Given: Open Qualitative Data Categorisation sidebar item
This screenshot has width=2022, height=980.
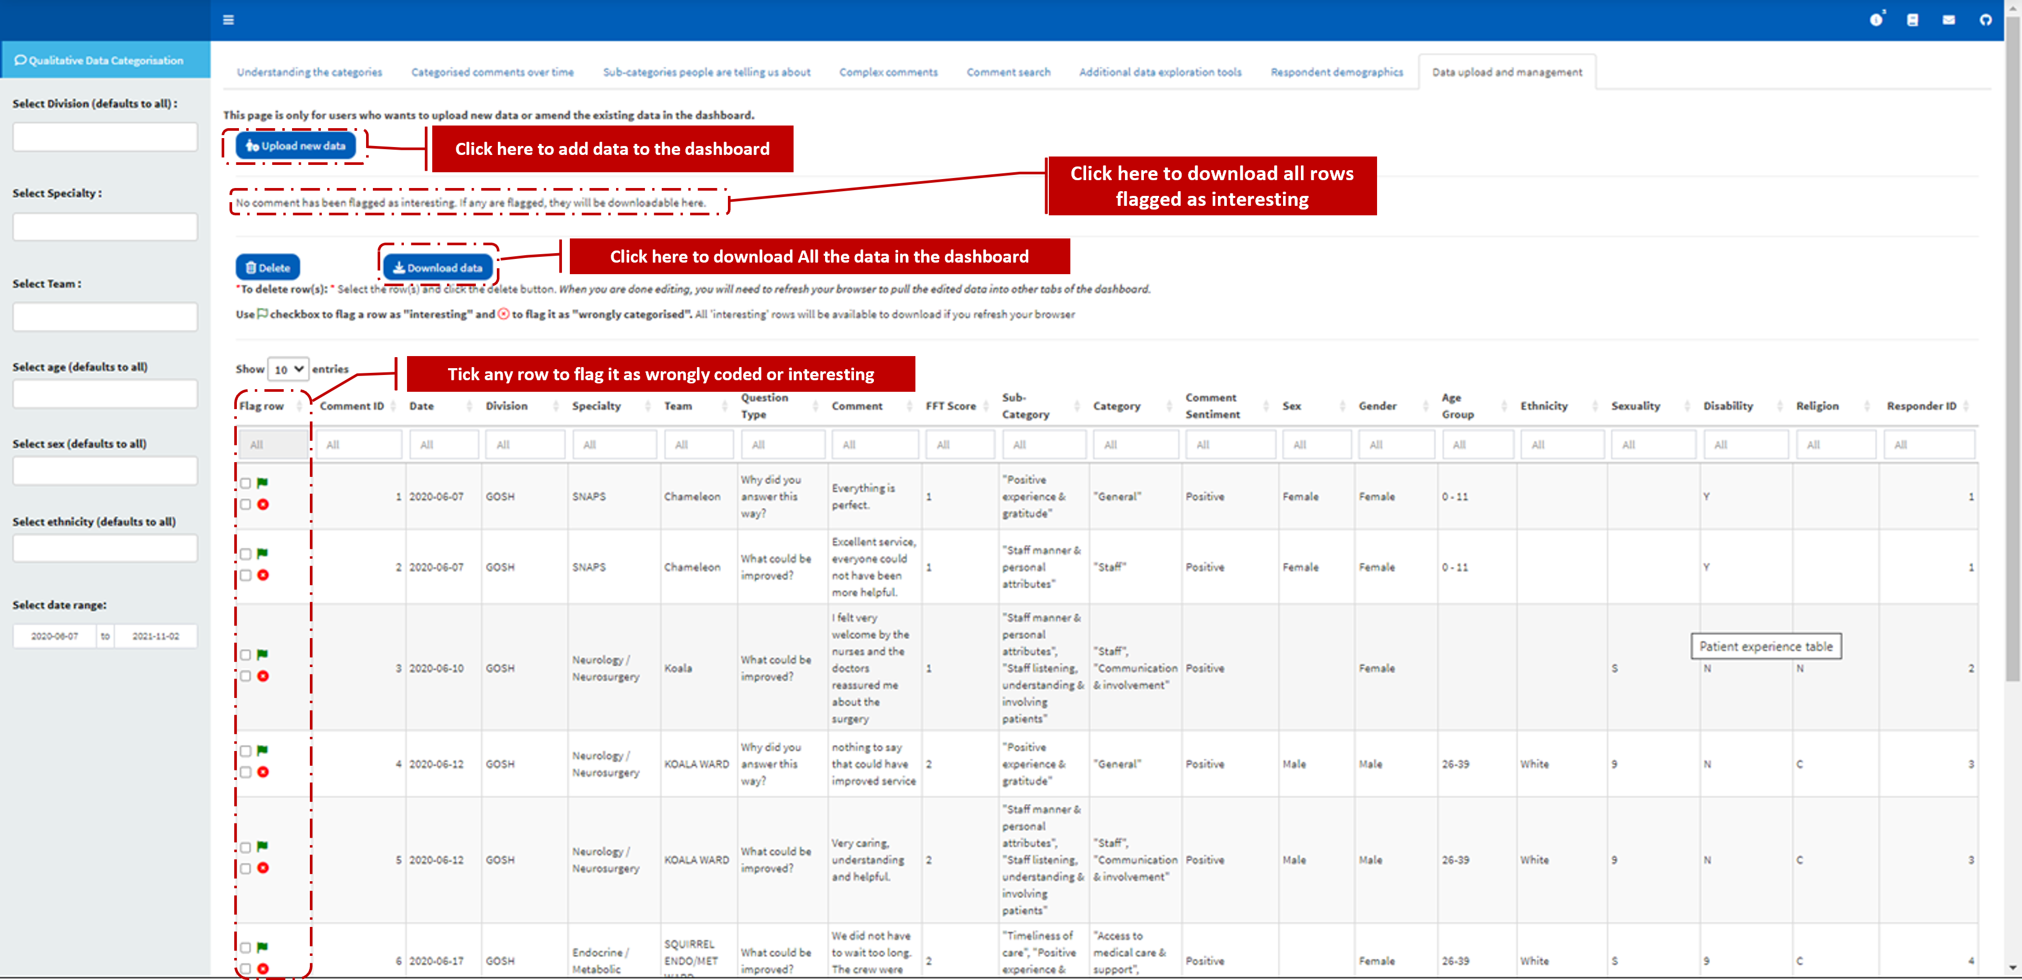Looking at the screenshot, I should [x=105, y=60].
